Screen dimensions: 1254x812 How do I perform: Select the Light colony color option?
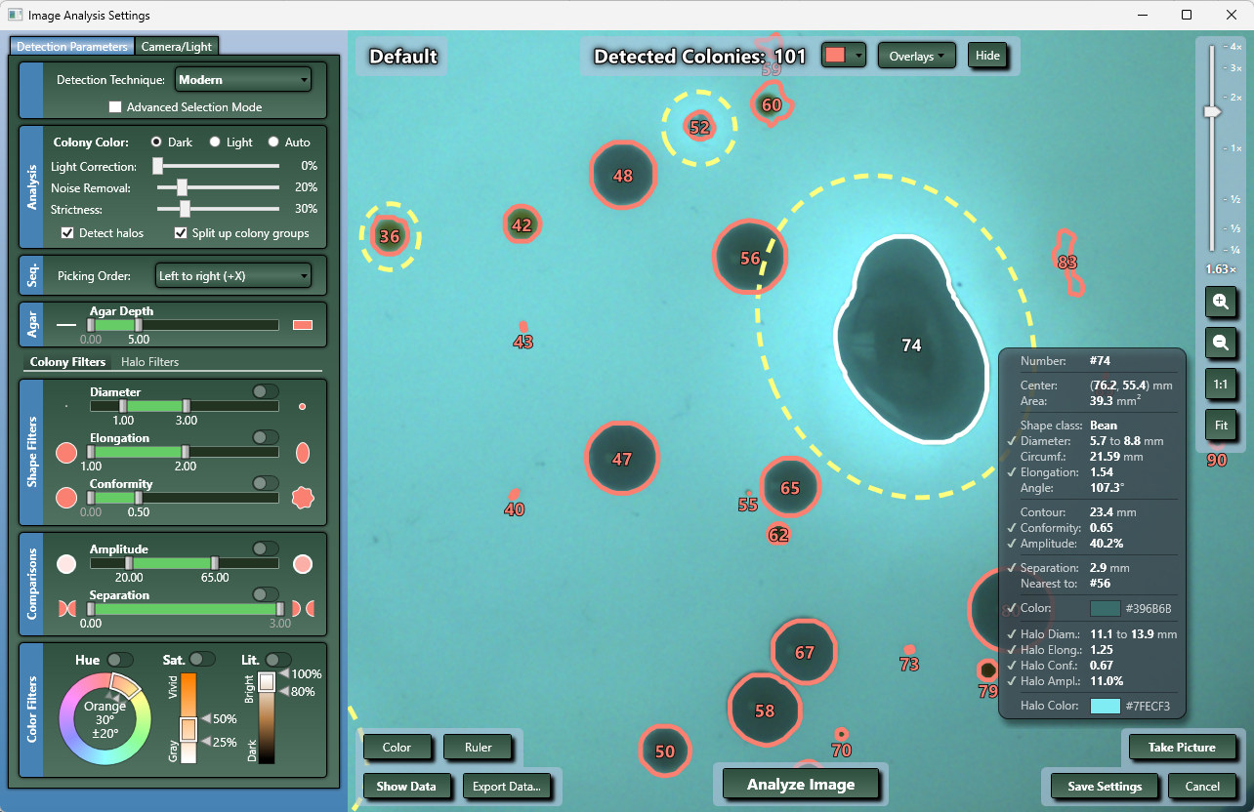215,142
